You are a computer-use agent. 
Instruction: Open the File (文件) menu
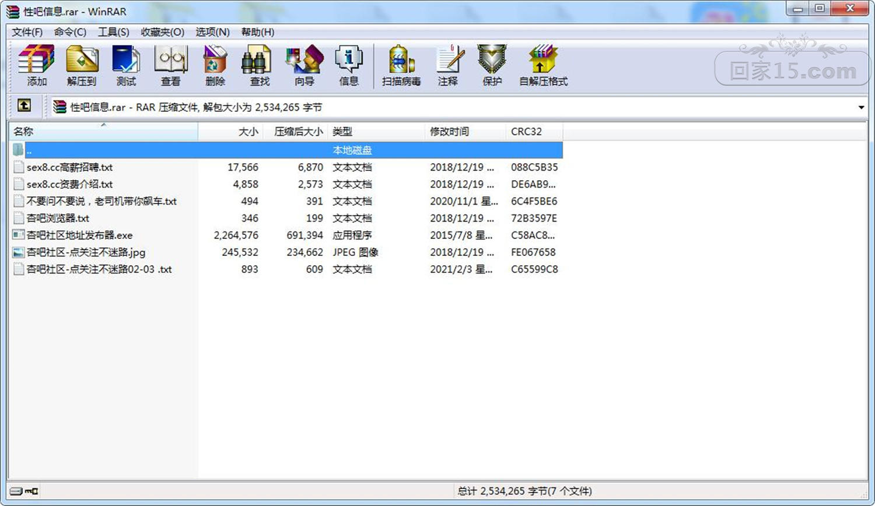[x=27, y=32]
